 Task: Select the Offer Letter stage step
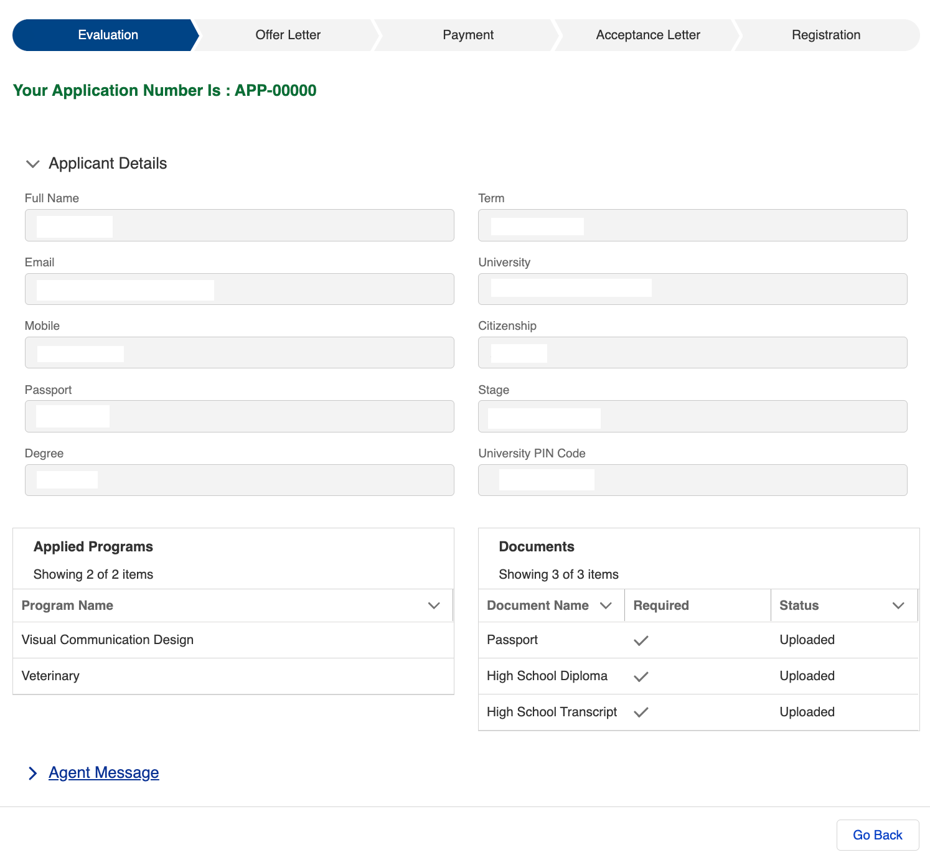click(x=288, y=35)
